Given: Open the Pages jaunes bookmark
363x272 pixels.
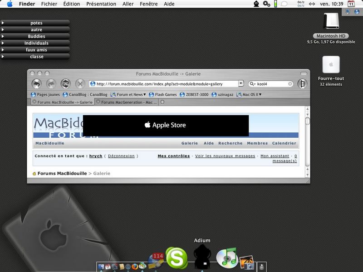Looking at the screenshot, I should point(45,95).
